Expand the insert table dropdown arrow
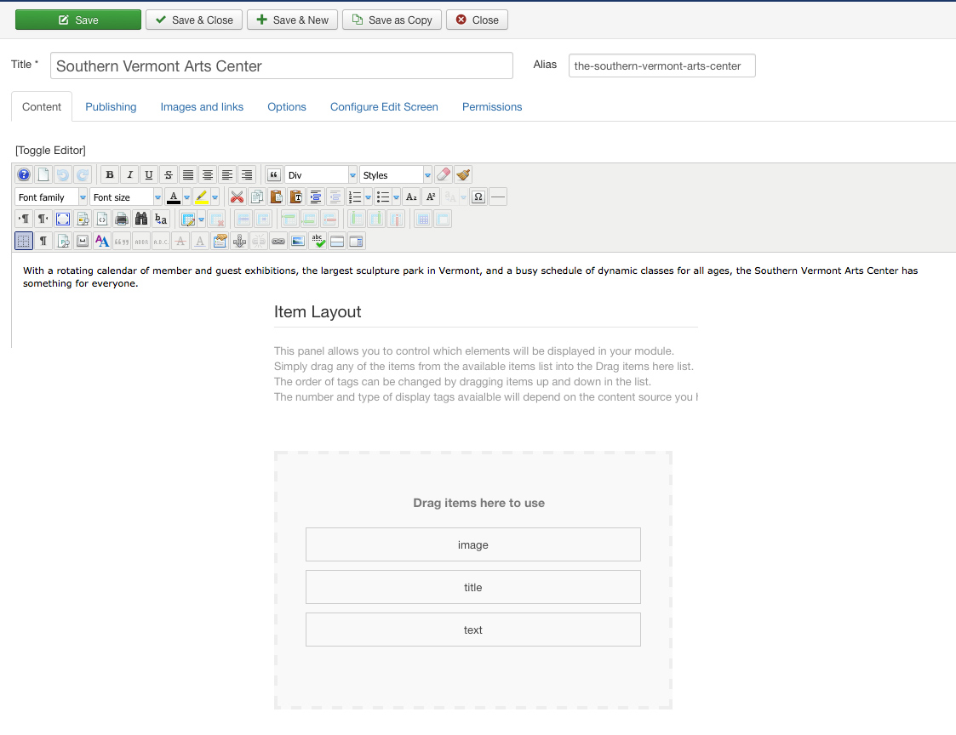Screen dimensions: 956x735 coord(201,219)
